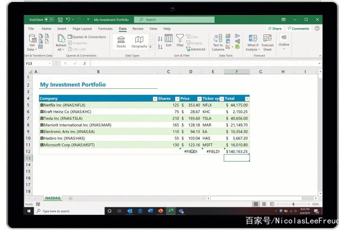Click the Sort A to Z icon
Viewport: 345px width, 230px height.
(x=160, y=39)
